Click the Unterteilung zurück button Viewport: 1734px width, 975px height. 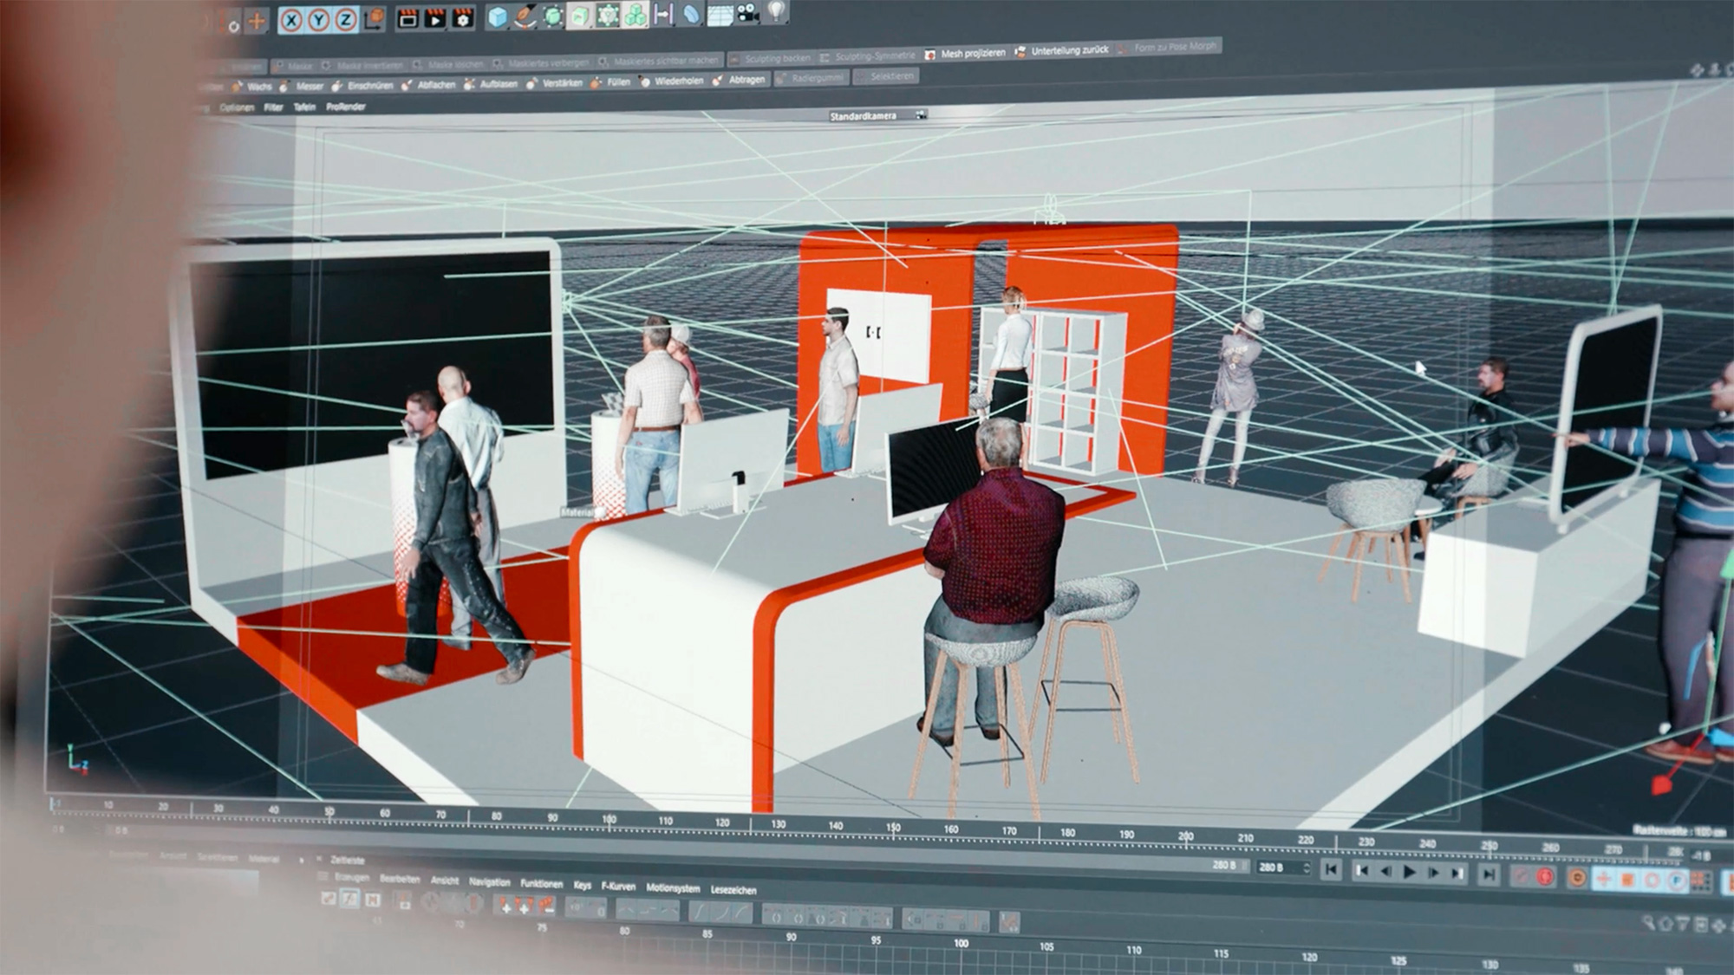[x=1061, y=51]
